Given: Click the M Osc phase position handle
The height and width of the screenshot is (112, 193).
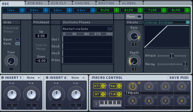Looking at the screenshot, I should [63, 60].
